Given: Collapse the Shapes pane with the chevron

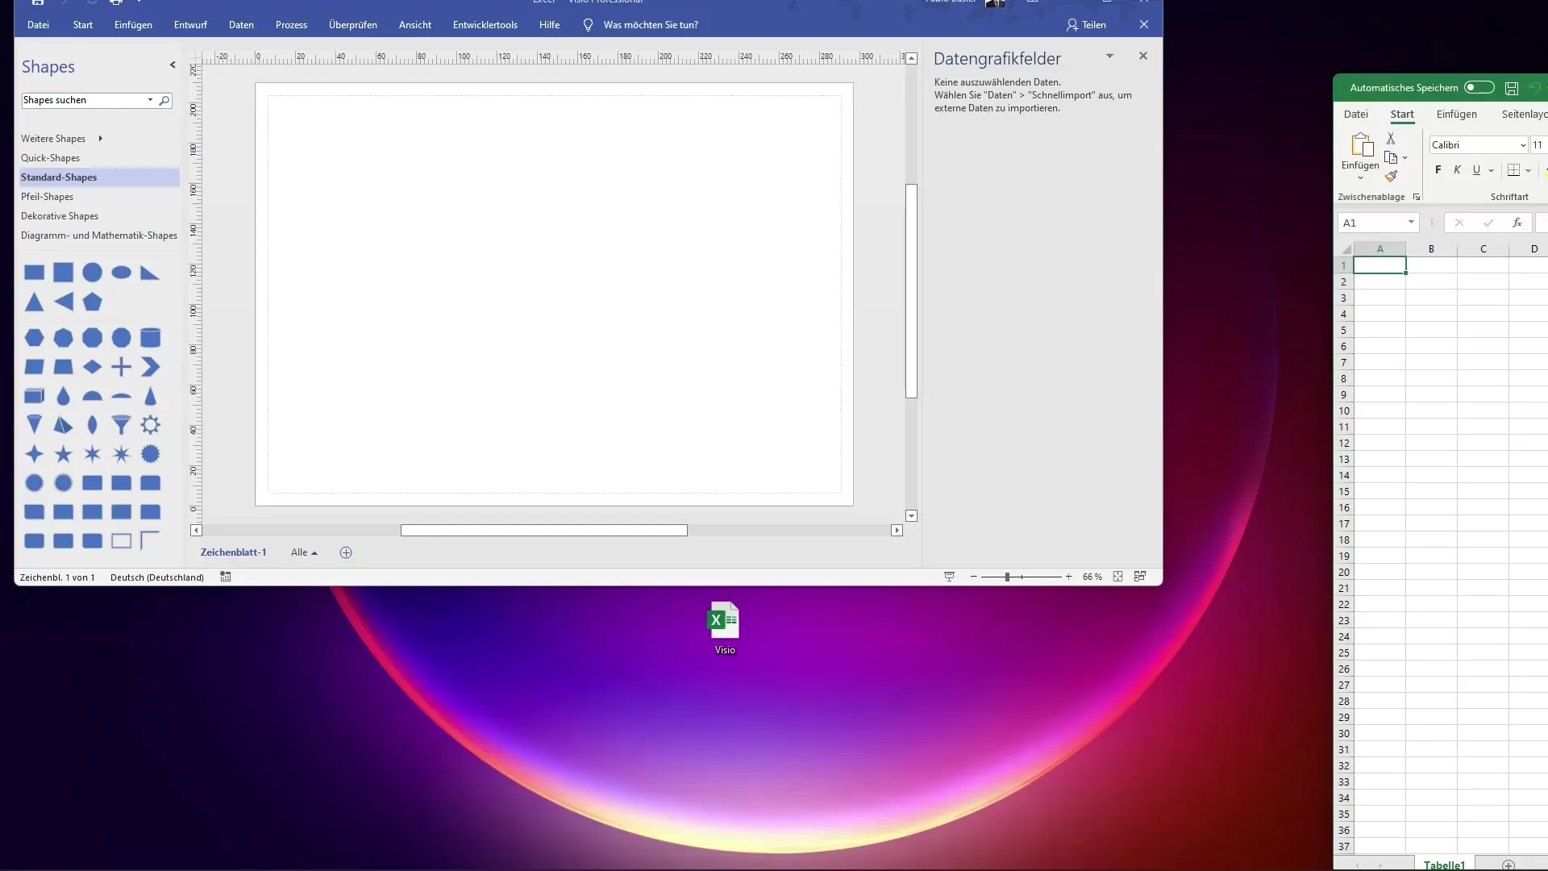Looking at the screenshot, I should pyautogui.click(x=172, y=65).
